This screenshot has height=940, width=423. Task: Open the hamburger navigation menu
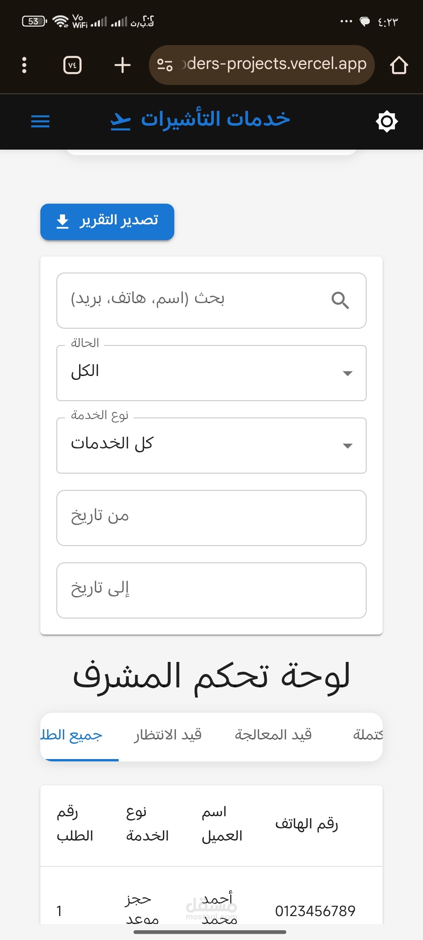40,121
